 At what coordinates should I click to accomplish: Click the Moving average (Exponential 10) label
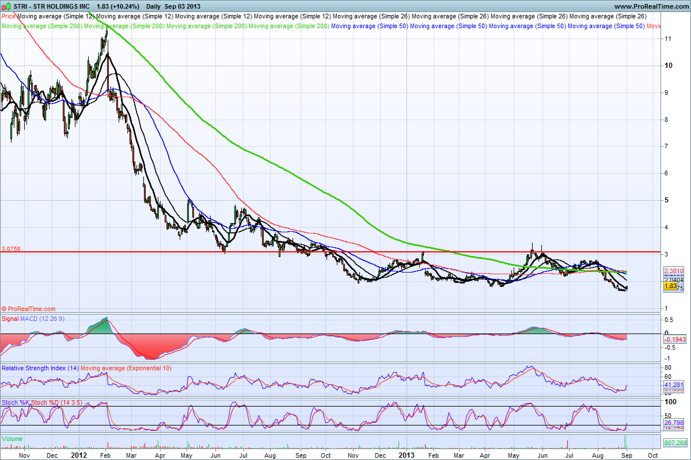point(126,367)
